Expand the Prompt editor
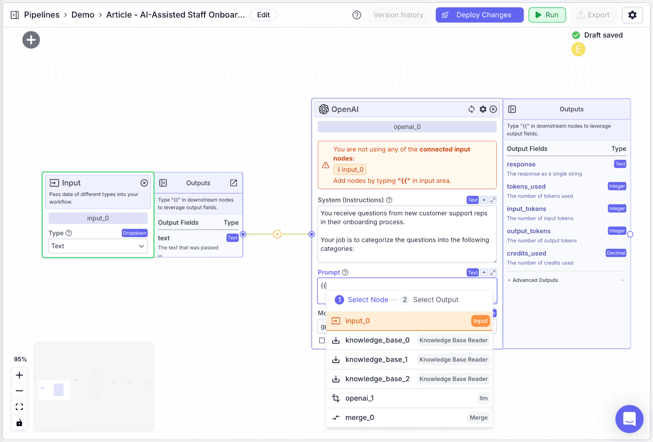Screen dimensions: 653x442 [x=493, y=273]
